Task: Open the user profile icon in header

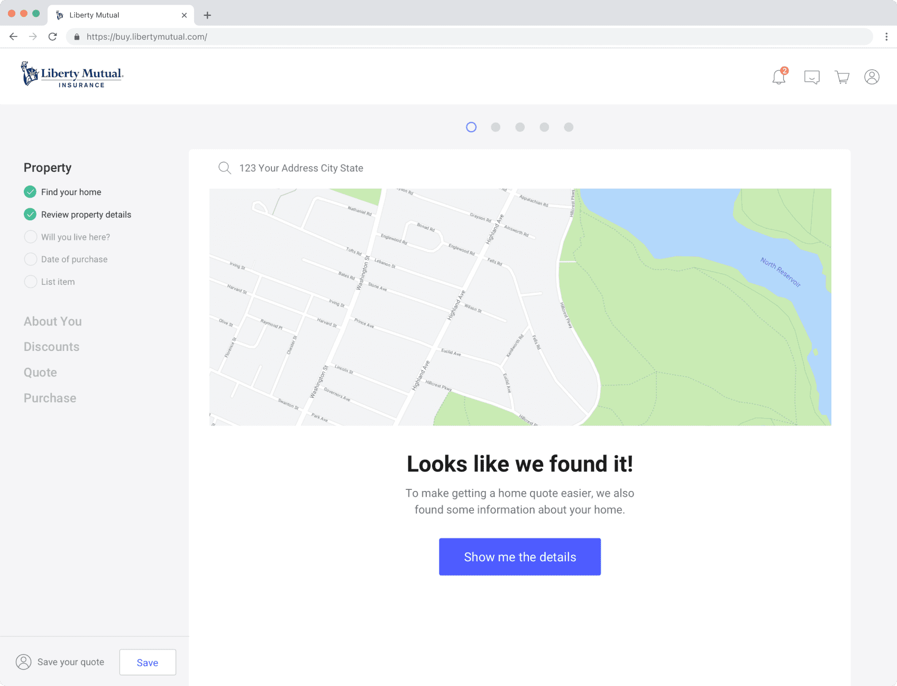Action: click(x=872, y=77)
